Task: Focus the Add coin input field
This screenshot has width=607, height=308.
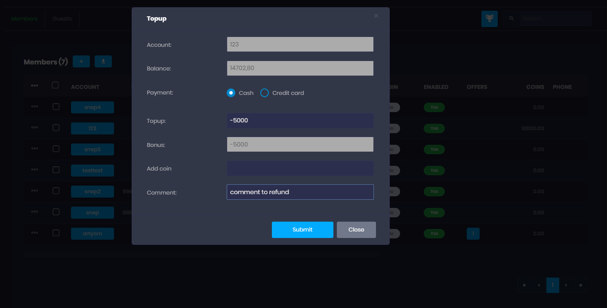Action: pyautogui.click(x=300, y=168)
